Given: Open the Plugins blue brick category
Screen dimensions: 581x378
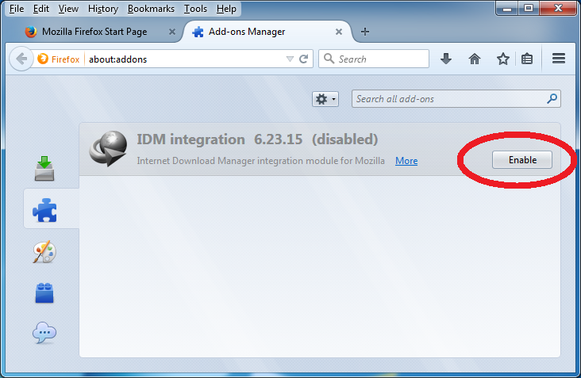Looking at the screenshot, I should pos(44,293).
